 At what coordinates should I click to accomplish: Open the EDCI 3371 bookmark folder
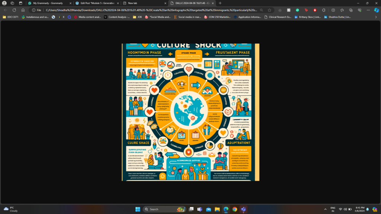pyautogui.click(x=12, y=17)
